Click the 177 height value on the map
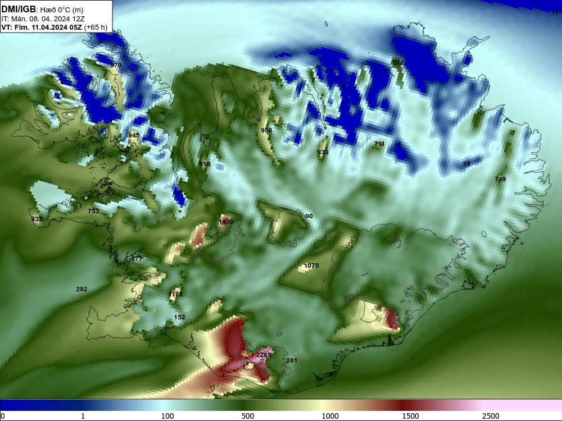The image size is (562, 421). pos(137,259)
